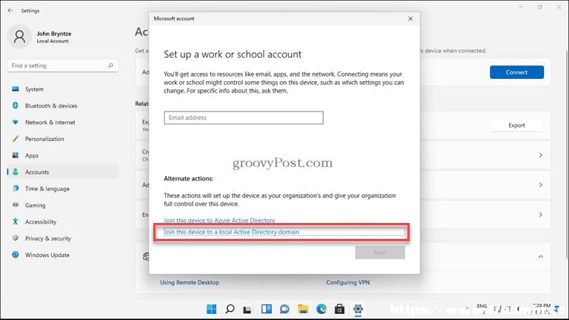Collapse the related support section arrow
569x320 pixels.
pyautogui.click(x=541, y=256)
